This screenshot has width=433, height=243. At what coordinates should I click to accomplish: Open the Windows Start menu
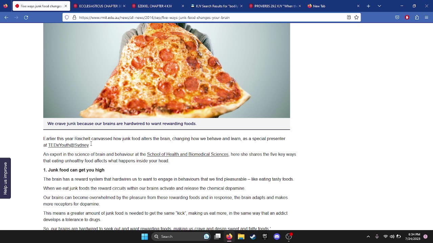[144, 237]
